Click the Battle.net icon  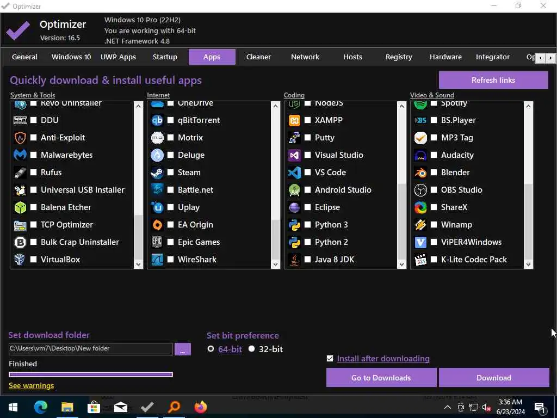pyautogui.click(x=157, y=190)
